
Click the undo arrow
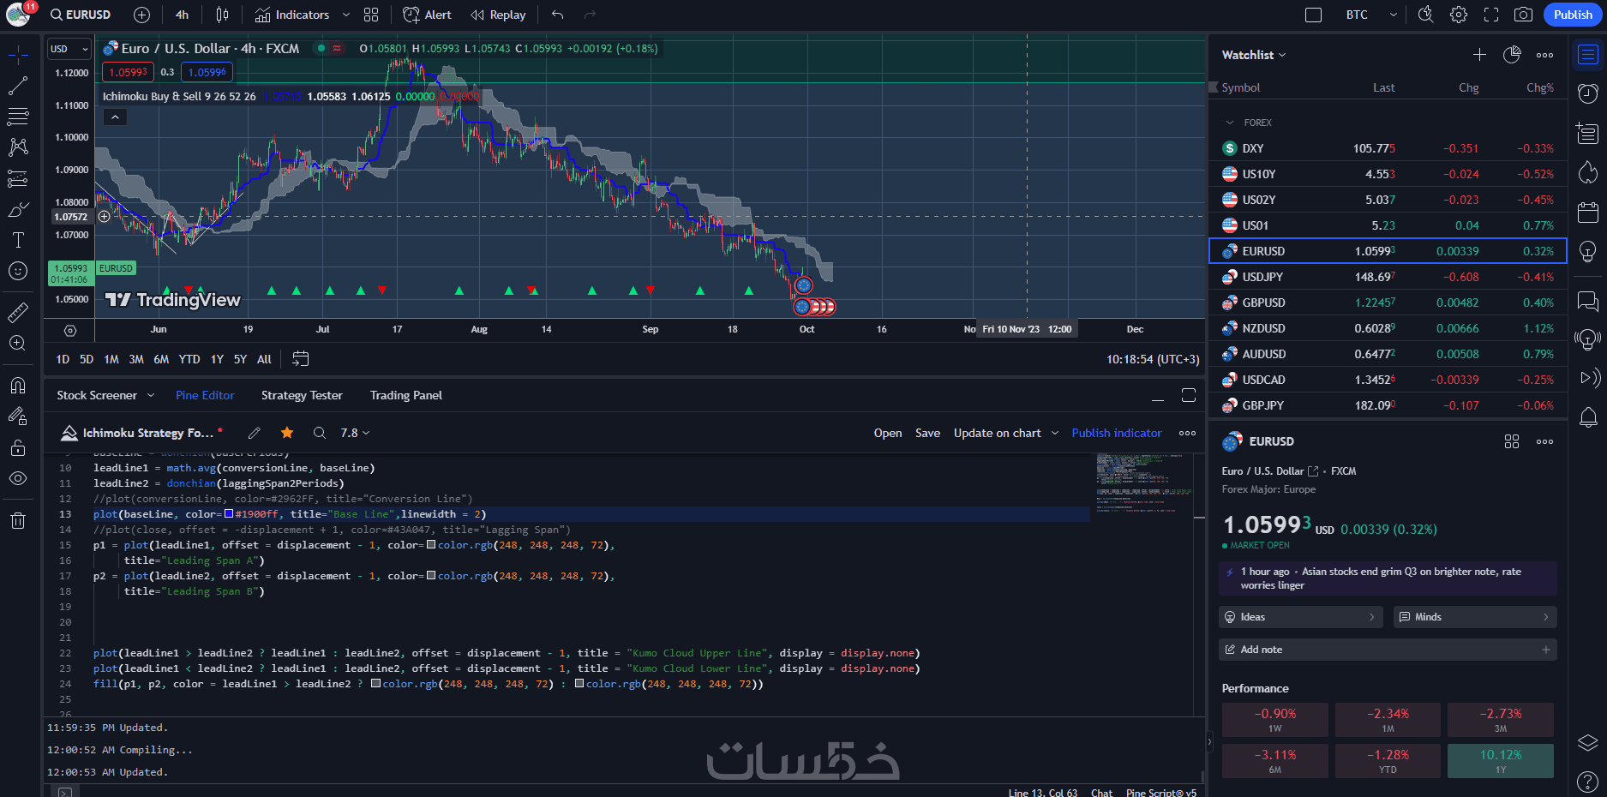[x=558, y=15]
